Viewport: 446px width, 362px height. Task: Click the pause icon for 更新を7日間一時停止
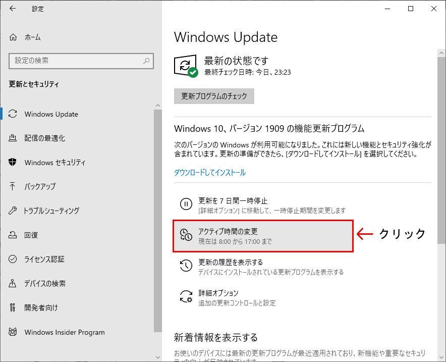[186, 204]
